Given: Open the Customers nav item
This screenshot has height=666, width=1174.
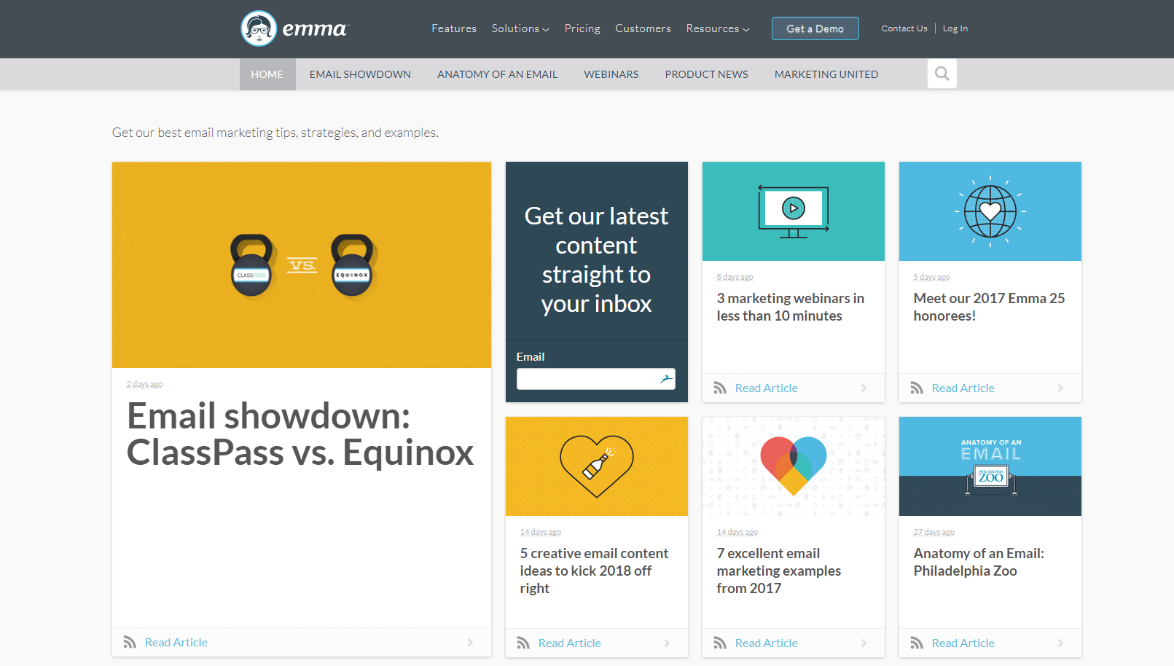Looking at the screenshot, I should coord(643,28).
